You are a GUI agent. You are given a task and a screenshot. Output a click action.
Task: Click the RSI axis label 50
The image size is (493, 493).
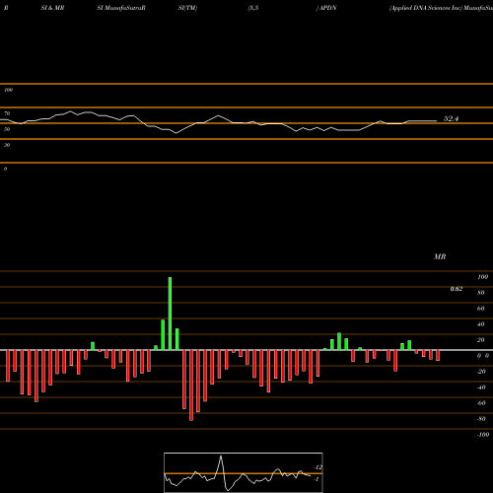(x=7, y=129)
